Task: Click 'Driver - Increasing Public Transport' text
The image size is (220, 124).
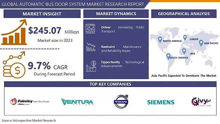Action: pos(123,29)
